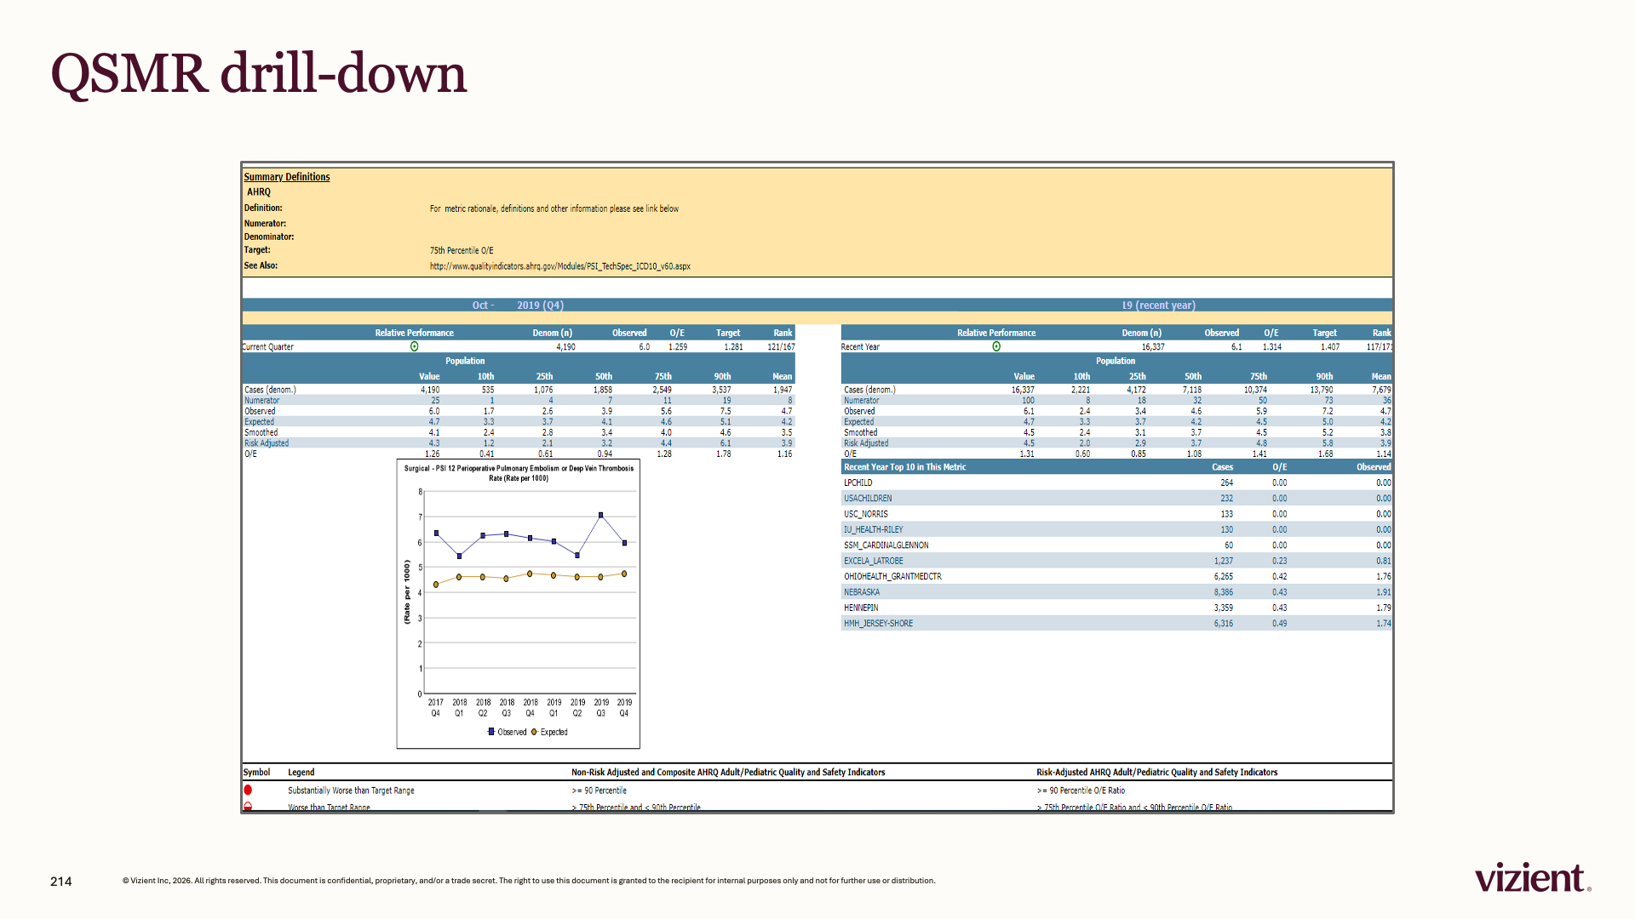Click the Population header in Current Quarter table
Screen dimensions: 1635x919
click(x=465, y=361)
